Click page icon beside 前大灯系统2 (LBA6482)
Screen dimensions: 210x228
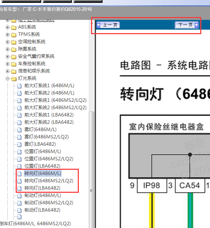tap(19, 123)
